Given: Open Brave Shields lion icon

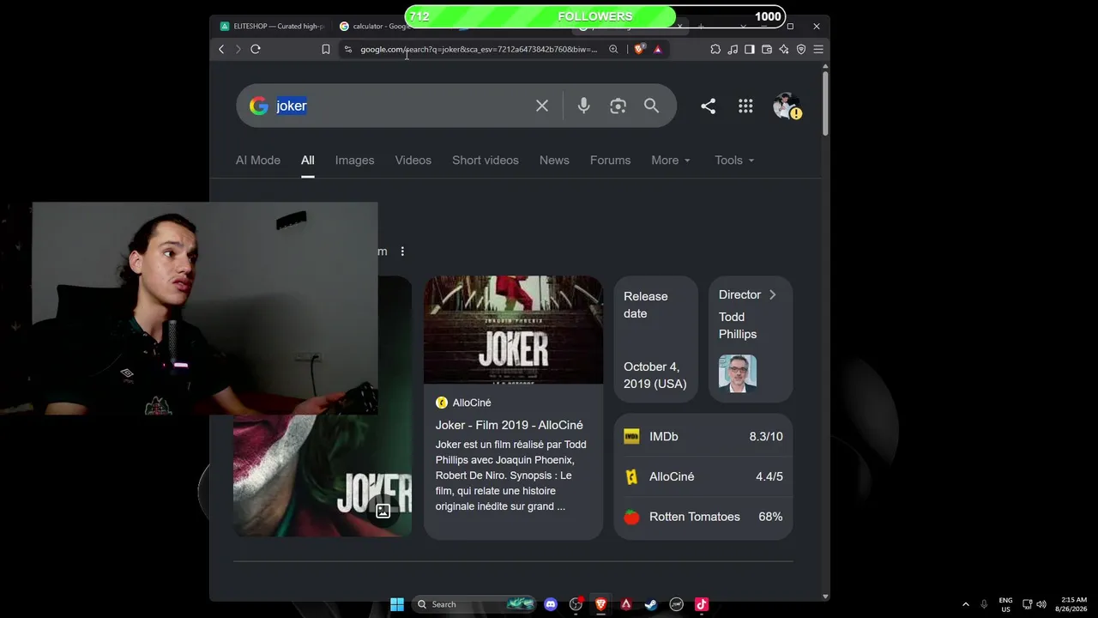Looking at the screenshot, I should tap(639, 49).
